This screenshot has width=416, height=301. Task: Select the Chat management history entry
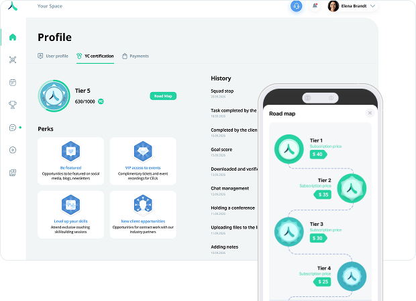[229, 191]
